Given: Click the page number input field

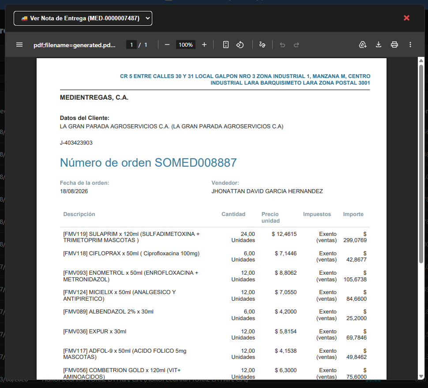Looking at the screenshot, I should [x=131, y=45].
